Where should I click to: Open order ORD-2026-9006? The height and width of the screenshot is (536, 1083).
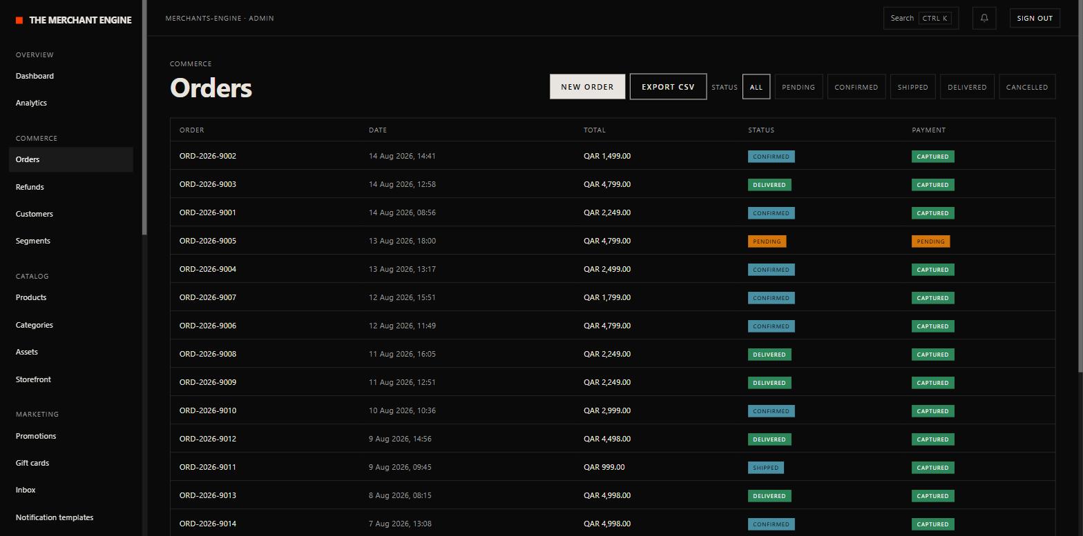click(207, 326)
